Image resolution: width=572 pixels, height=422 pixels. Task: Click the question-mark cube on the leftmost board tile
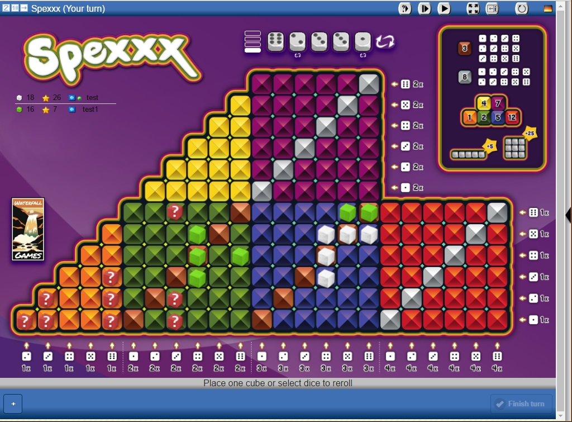25,320
